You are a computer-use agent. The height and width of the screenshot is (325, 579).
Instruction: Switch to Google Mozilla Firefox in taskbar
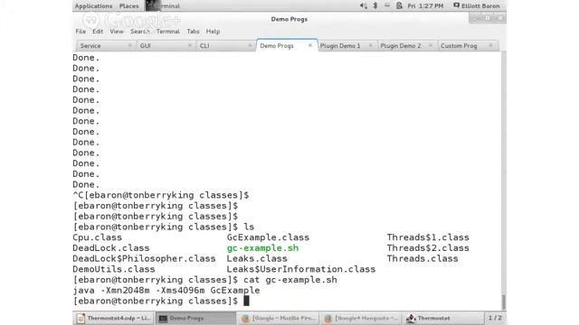(x=278, y=318)
